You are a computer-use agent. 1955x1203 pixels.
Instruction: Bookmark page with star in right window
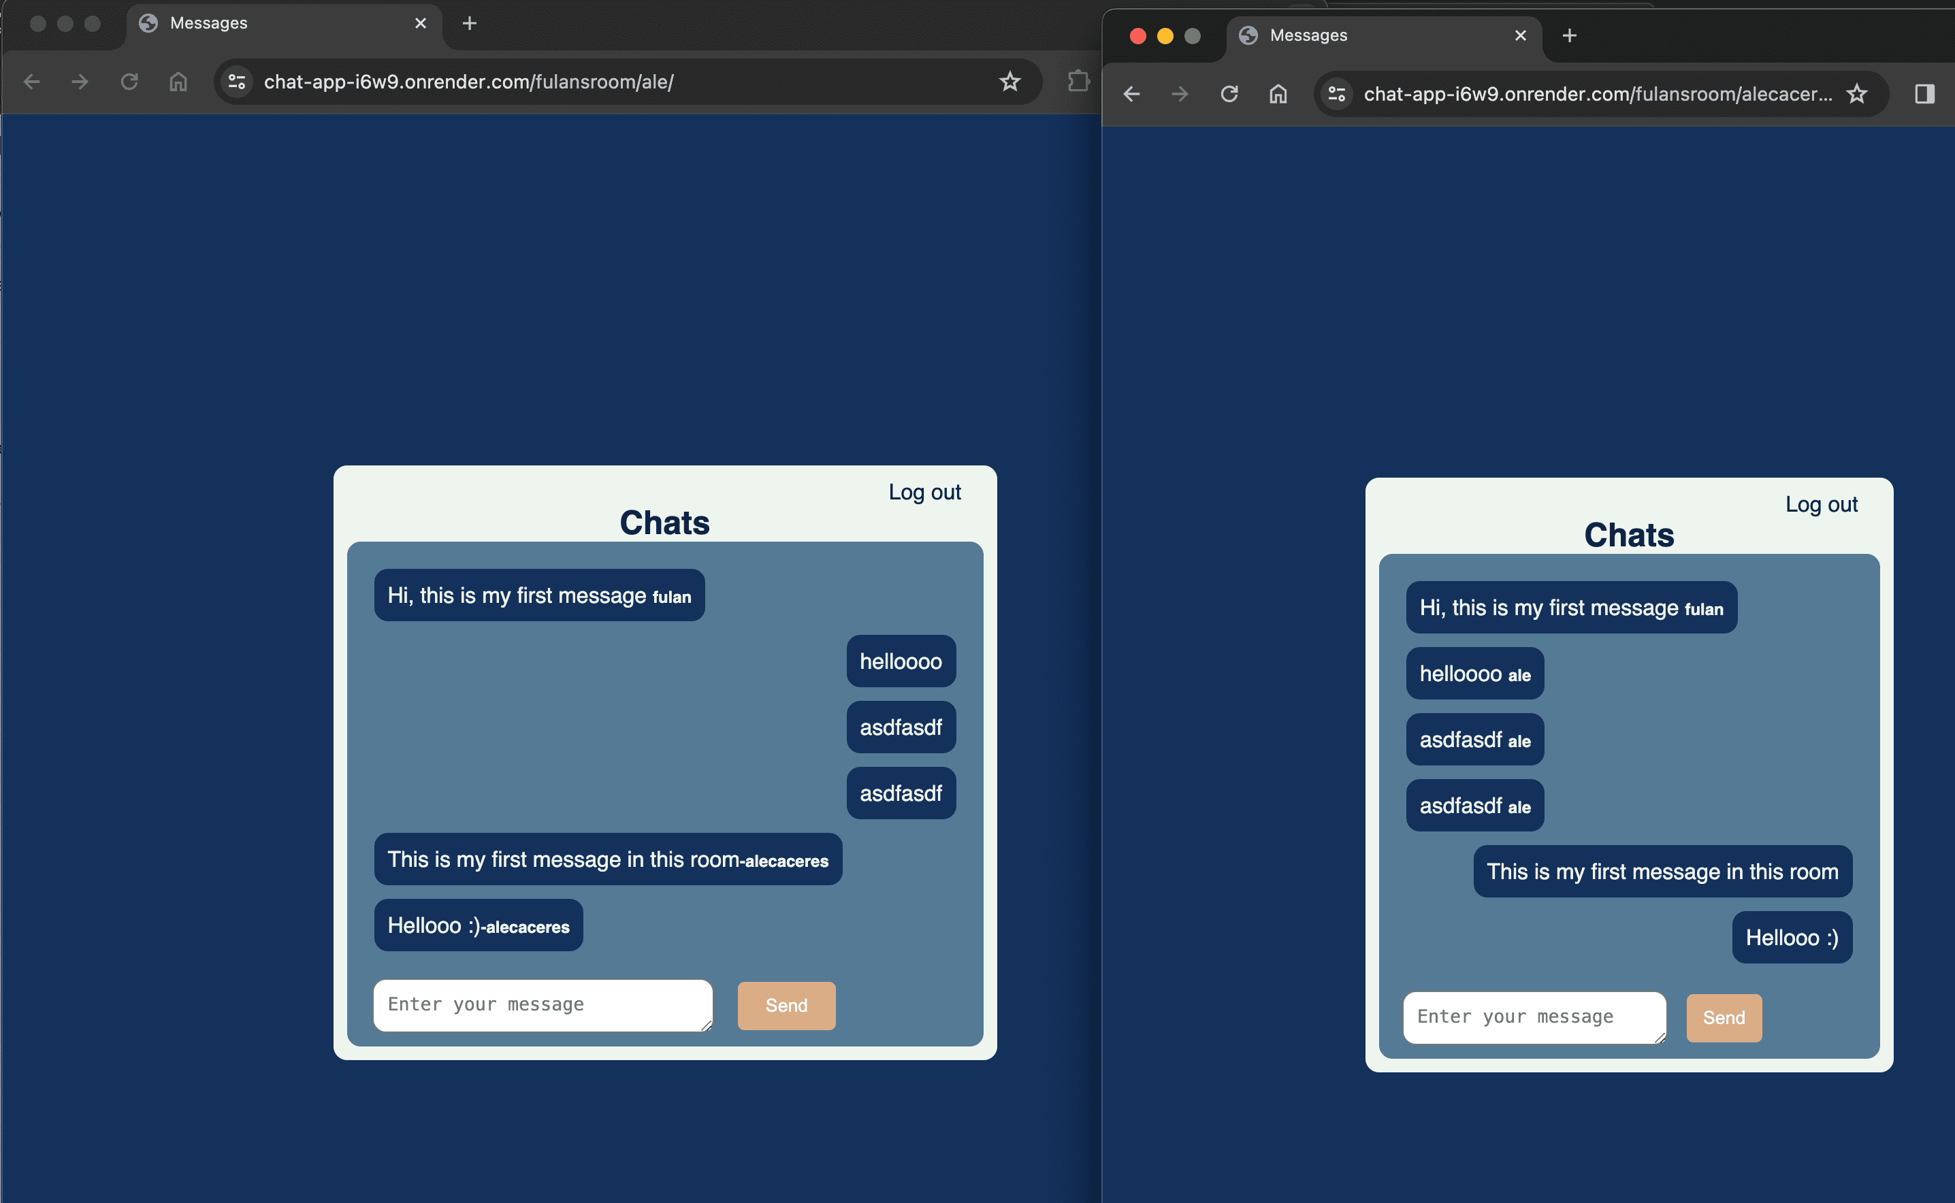click(1856, 94)
